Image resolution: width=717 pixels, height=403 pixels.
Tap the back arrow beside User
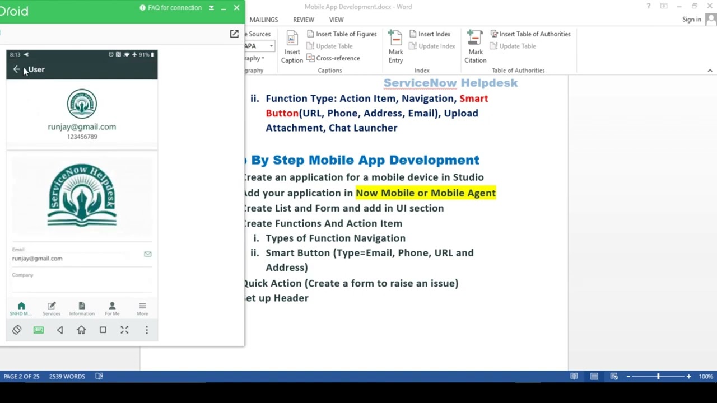16,69
